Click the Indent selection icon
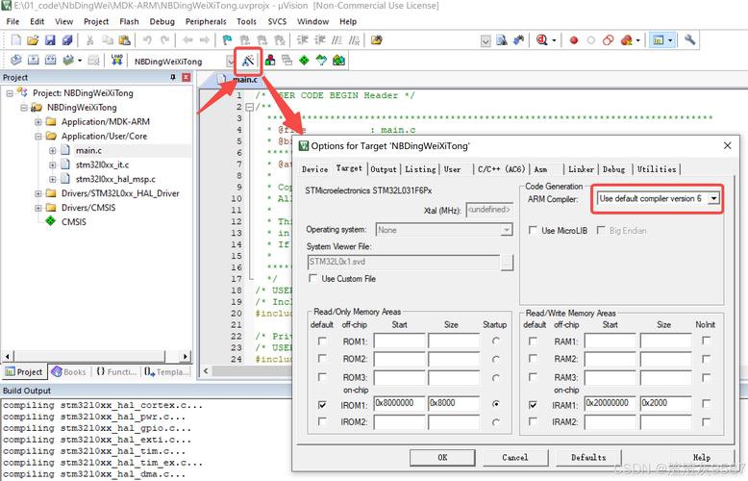 pos(303,40)
